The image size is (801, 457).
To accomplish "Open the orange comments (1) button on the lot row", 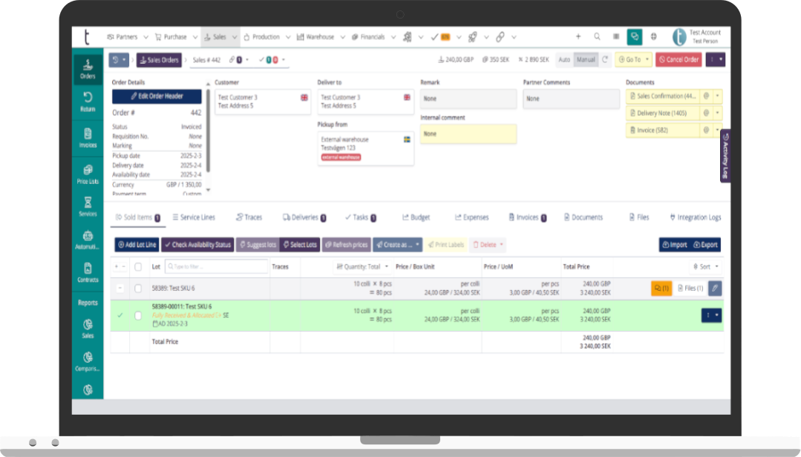I will (661, 288).
